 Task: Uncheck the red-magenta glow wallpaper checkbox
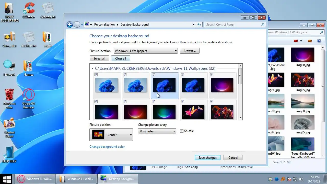coord(125,101)
